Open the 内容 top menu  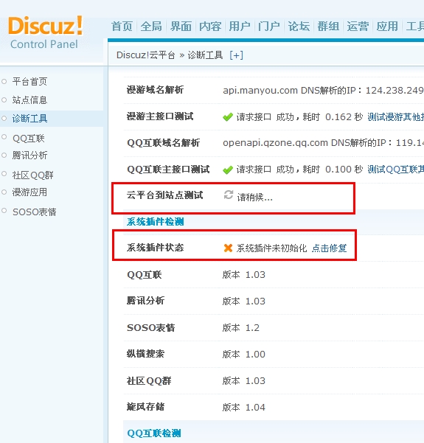pos(210,27)
